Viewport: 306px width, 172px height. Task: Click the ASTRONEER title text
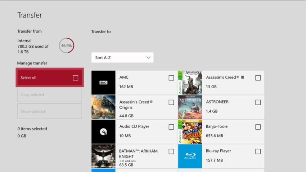pyautogui.click(x=217, y=102)
